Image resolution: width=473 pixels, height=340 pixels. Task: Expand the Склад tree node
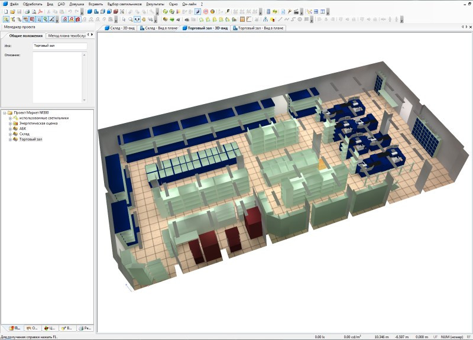[10, 134]
